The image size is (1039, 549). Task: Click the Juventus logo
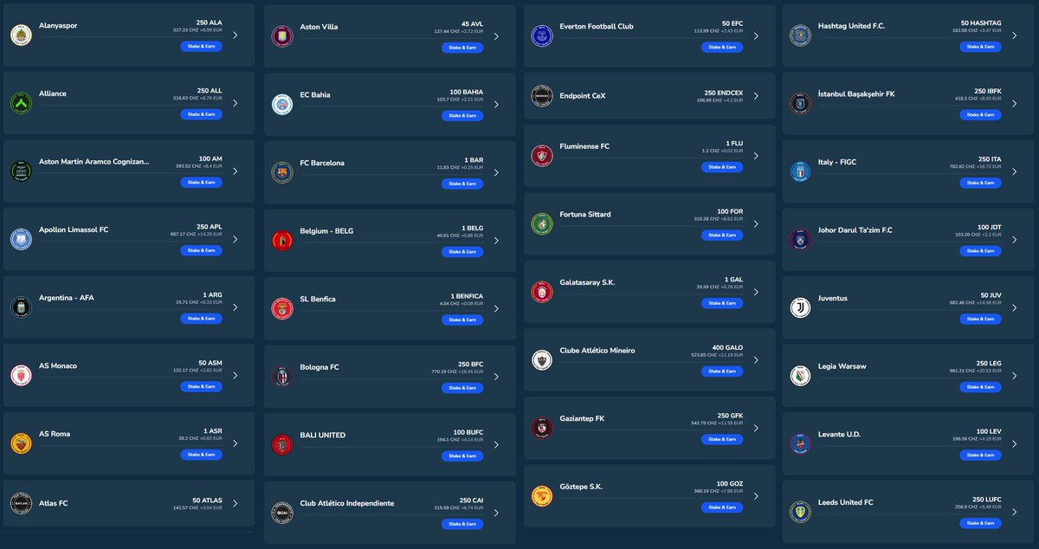pyautogui.click(x=800, y=307)
